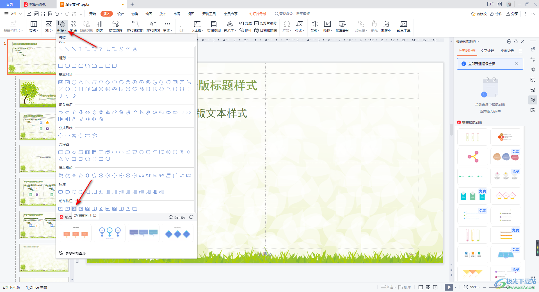This screenshot has height=292, width=539.
Task: Open the Chart (图表) insert tool
Action: coord(100,27)
